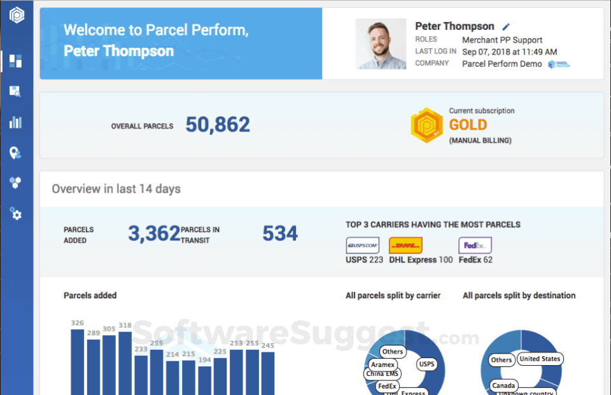Click the 'United States' label on destination donut
The height and width of the screenshot is (395, 611).
click(x=540, y=359)
